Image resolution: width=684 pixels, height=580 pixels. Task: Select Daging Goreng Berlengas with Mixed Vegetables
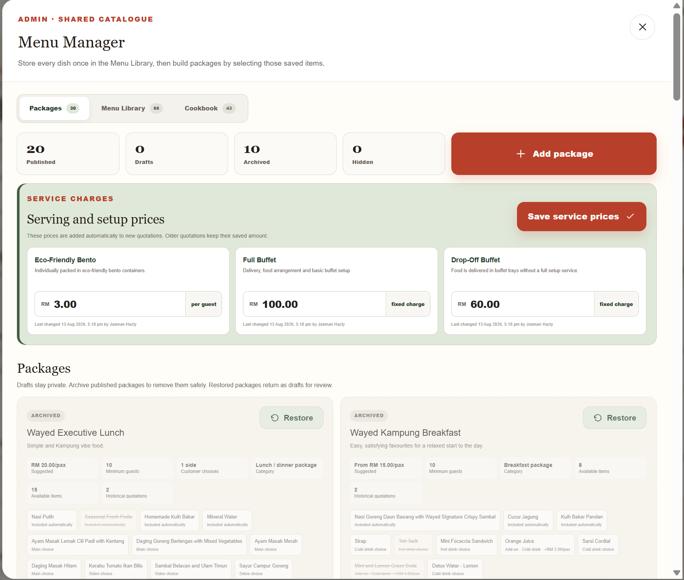[x=189, y=545]
